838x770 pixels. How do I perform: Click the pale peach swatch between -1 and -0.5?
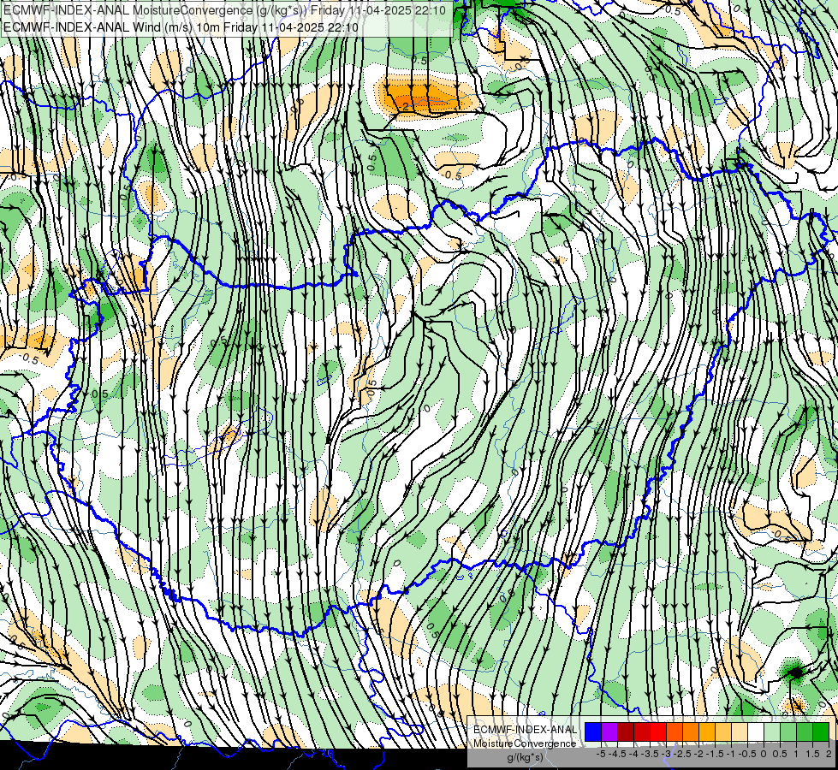click(x=740, y=731)
